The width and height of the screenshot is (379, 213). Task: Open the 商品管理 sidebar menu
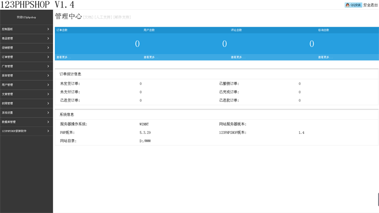click(26, 38)
